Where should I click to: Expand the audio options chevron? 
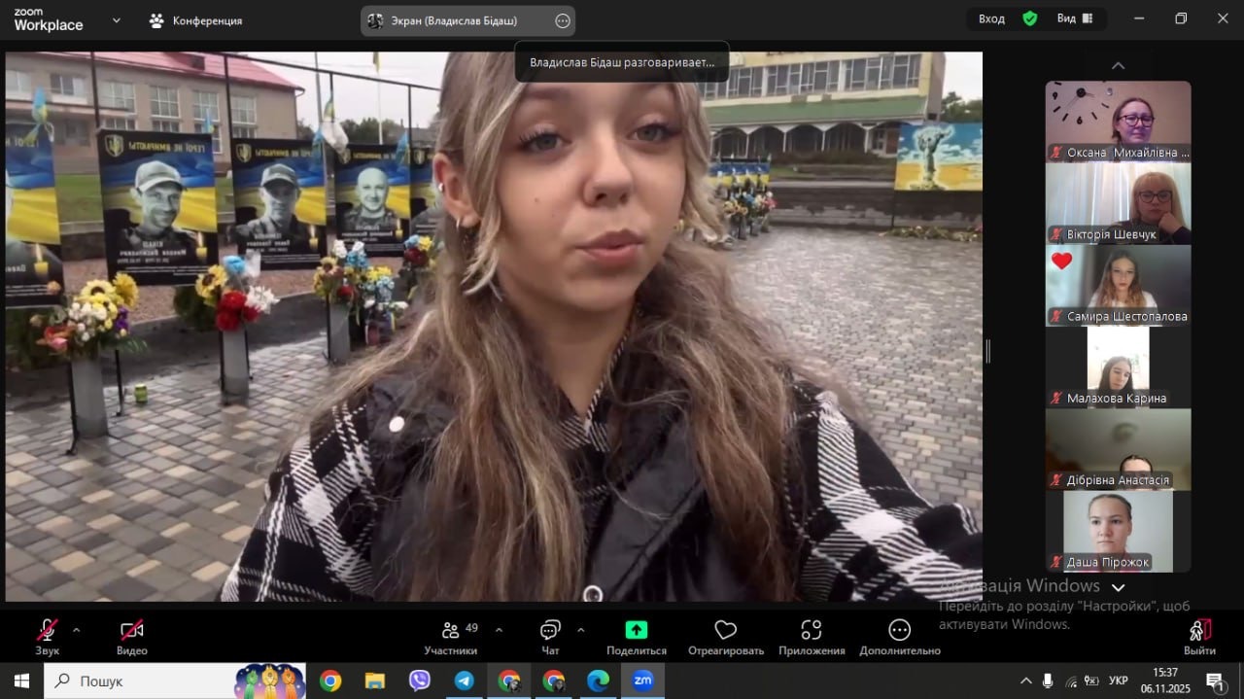[77, 629]
